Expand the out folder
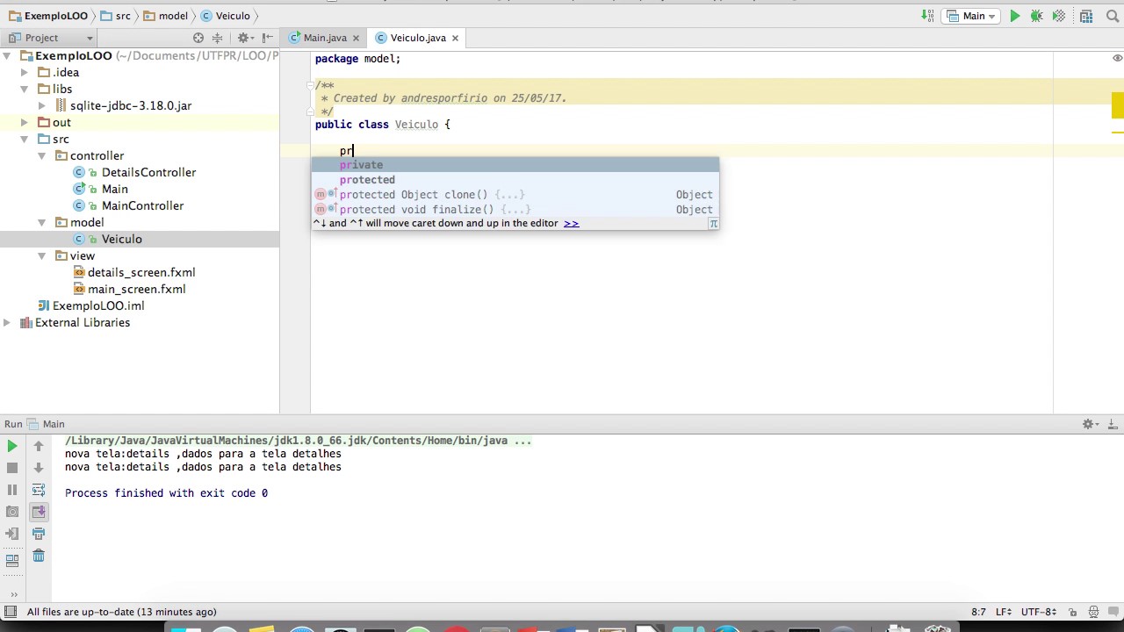Image resolution: width=1124 pixels, height=632 pixels. tap(25, 122)
